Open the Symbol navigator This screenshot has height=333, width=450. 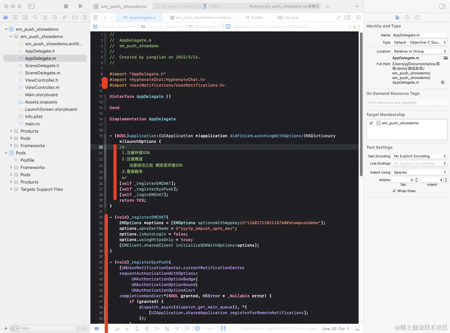tap(25, 18)
